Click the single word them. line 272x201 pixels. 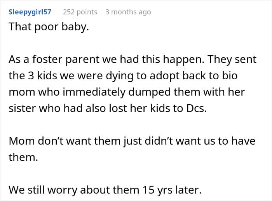[23, 157]
